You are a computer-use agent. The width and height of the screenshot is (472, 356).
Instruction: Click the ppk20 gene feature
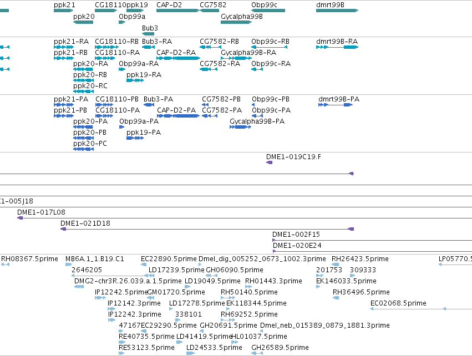coord(83,22)
